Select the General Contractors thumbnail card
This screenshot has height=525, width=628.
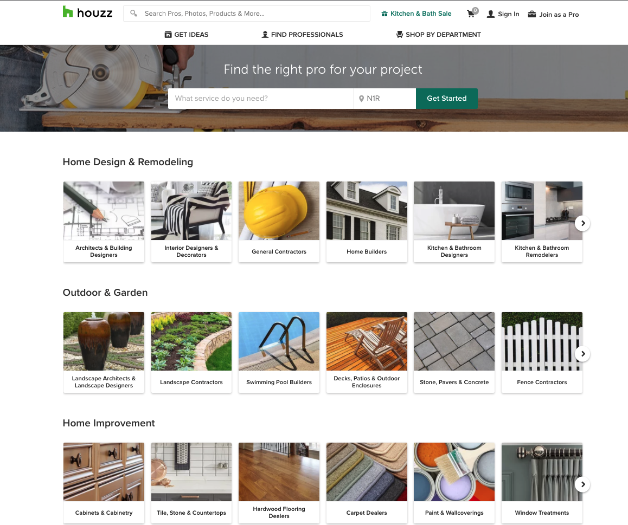(x=279, y=222)
